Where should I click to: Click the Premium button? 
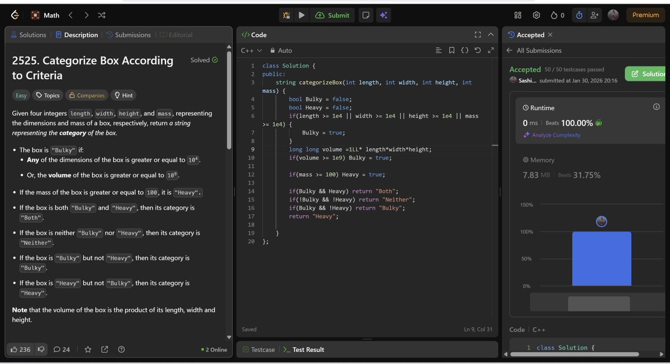[645, 16]
